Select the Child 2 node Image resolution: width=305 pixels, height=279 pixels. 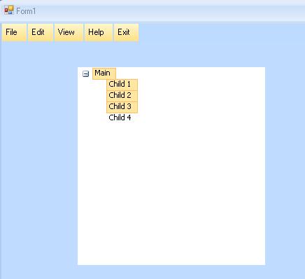pos(122,96)
